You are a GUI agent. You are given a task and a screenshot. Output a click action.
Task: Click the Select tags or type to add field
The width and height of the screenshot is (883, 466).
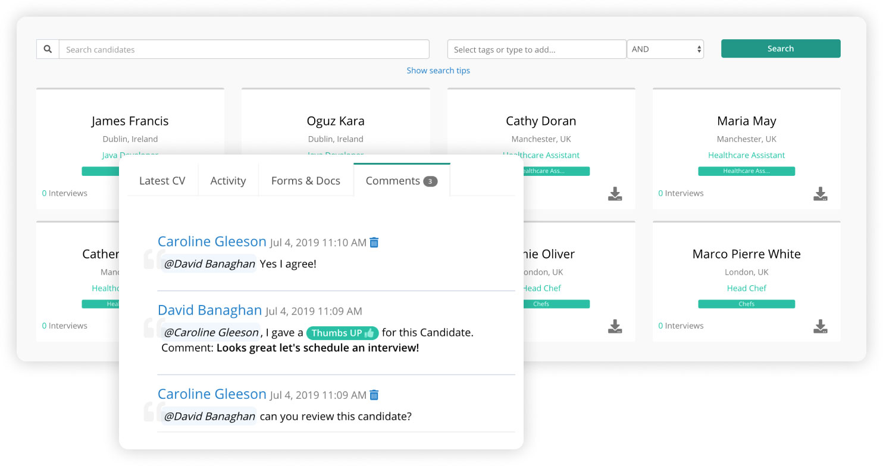point(537,49)
